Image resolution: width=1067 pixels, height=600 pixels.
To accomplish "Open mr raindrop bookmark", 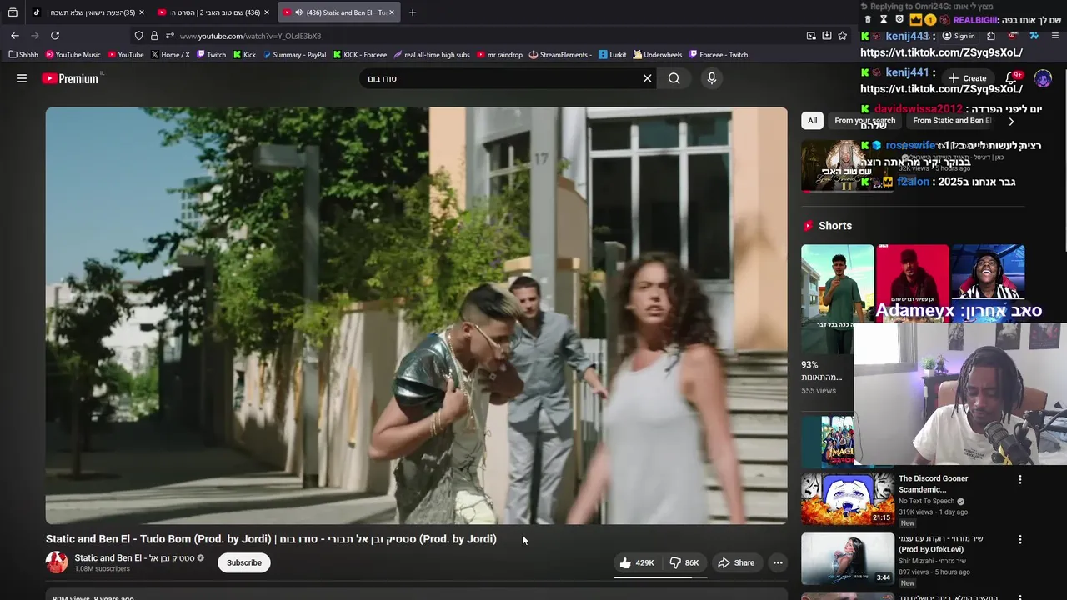I will (500, 55).
